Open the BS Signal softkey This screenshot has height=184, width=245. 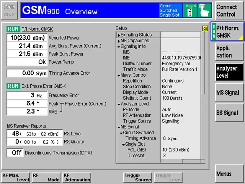coord(229,113)
